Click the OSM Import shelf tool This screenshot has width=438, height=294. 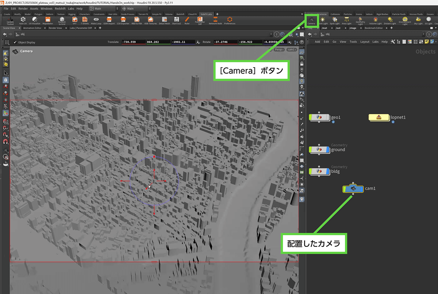109,20
